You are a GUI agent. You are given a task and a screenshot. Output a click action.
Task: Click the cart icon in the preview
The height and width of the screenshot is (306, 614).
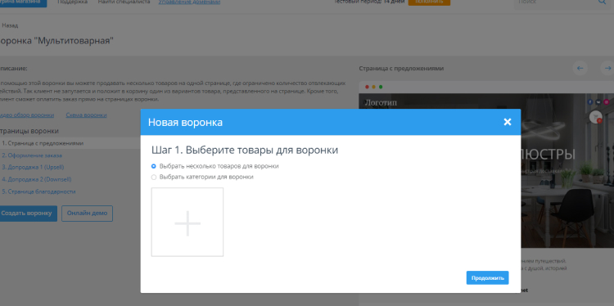596,117
